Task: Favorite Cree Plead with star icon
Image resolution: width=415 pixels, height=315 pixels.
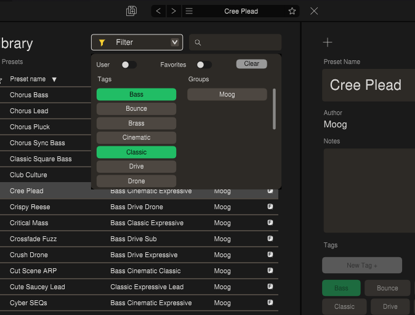Action: 292,11
